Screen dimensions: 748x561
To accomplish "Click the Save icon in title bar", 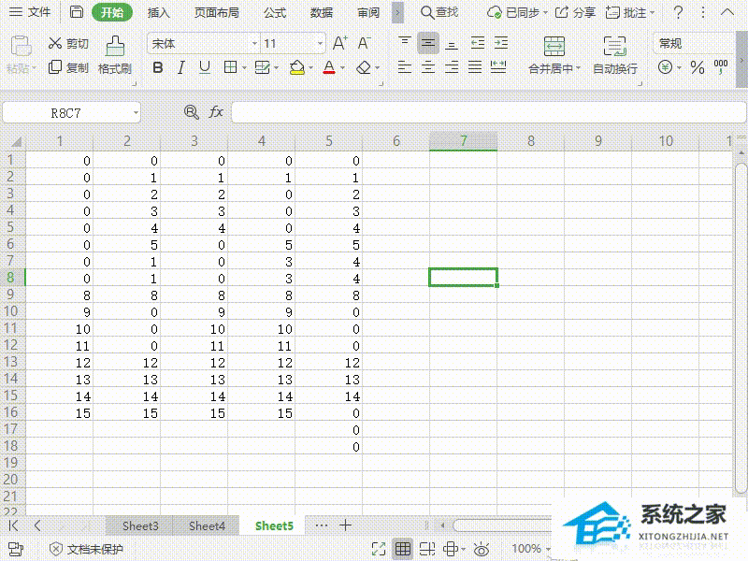I will pyautogui.click(x=77, y=12).
